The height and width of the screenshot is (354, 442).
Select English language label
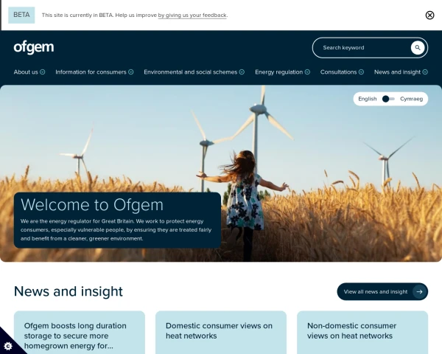click(368, 99)
